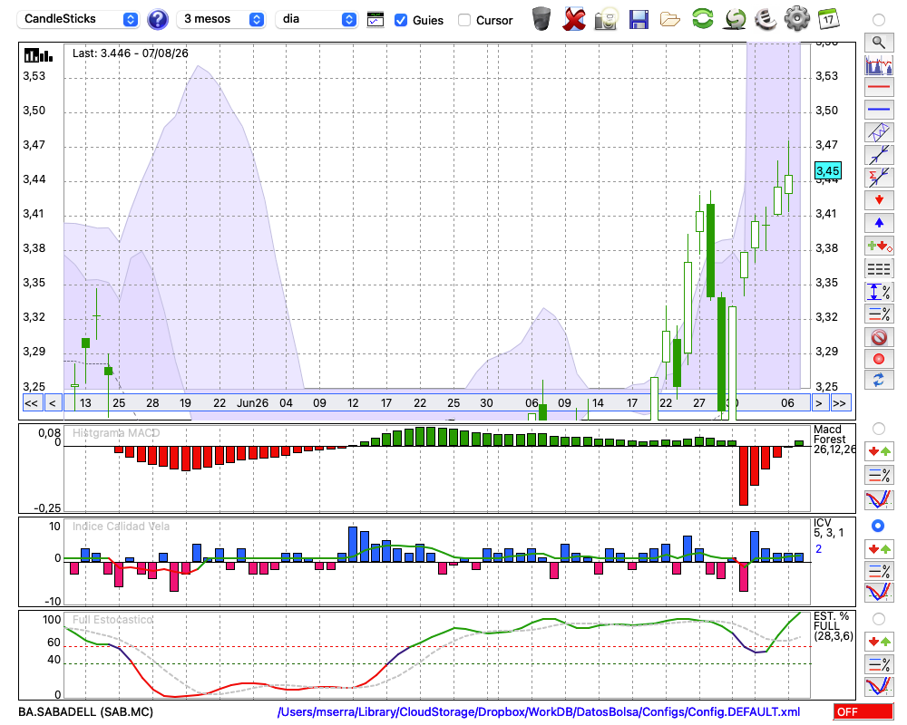
Task: Uncheck the Guies checkbox
Action: click(x=400, y=20)
